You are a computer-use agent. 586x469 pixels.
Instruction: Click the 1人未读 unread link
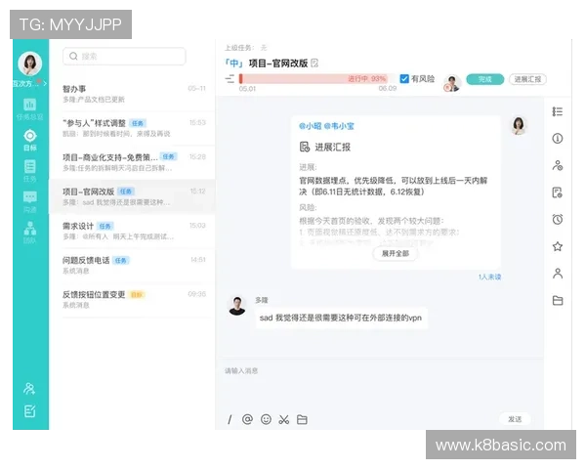(489, 277)
